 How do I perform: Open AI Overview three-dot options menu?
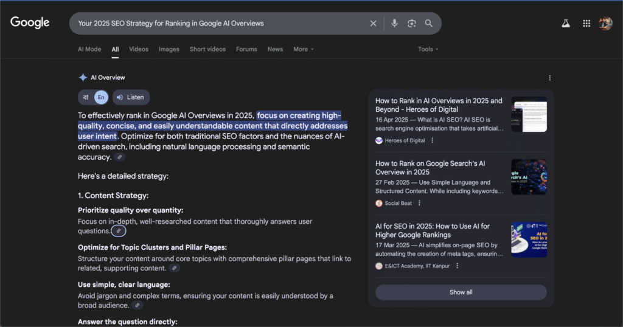(x=550, y=78)
